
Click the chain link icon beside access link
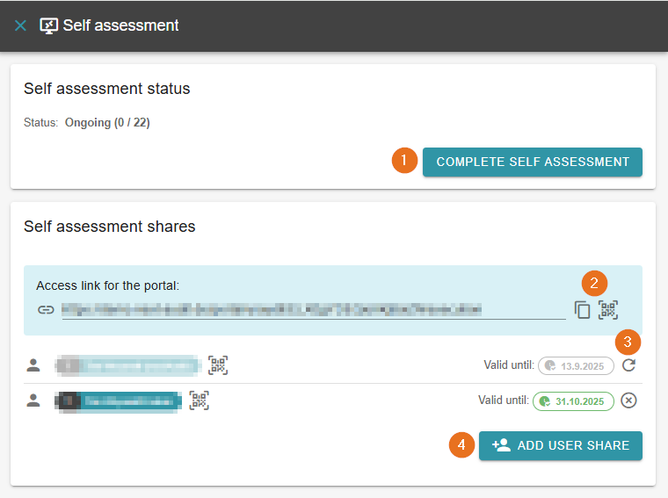[x=46, y=309]
